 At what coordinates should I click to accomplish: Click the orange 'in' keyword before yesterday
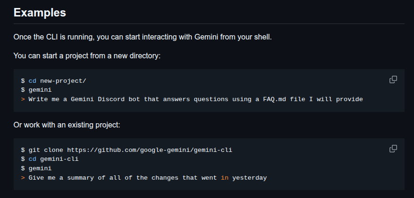click(x=225, y=178)
